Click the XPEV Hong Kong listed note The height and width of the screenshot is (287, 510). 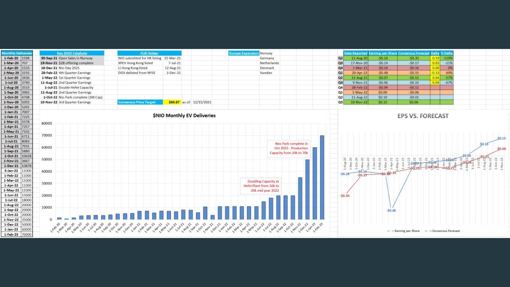coord(135,63)
